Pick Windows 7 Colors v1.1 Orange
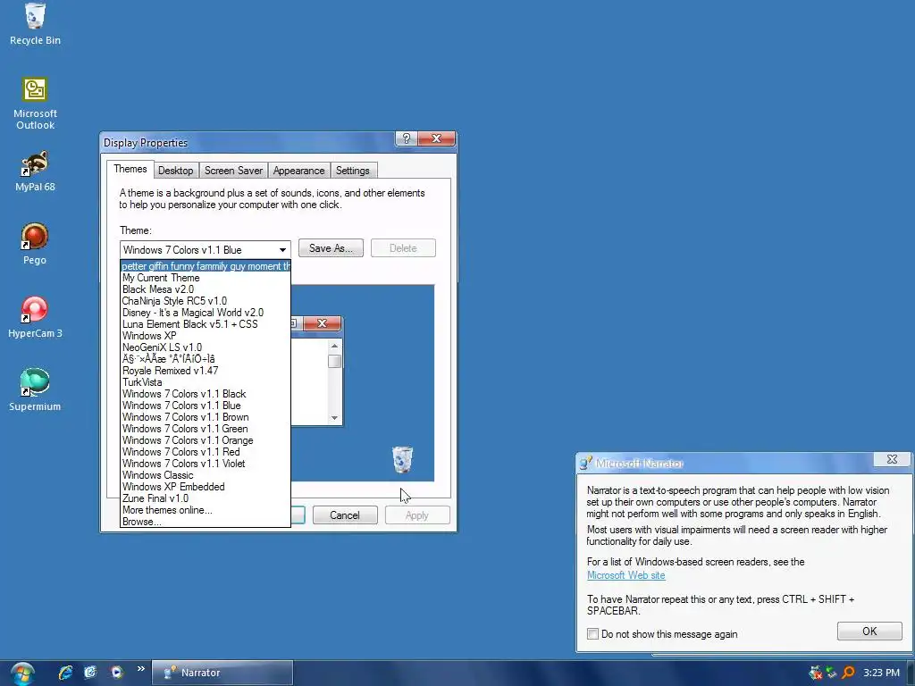The height and width of the screenshot is (686, 915). coord(206,440)
